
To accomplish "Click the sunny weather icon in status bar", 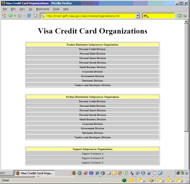I will pos(131,180).
